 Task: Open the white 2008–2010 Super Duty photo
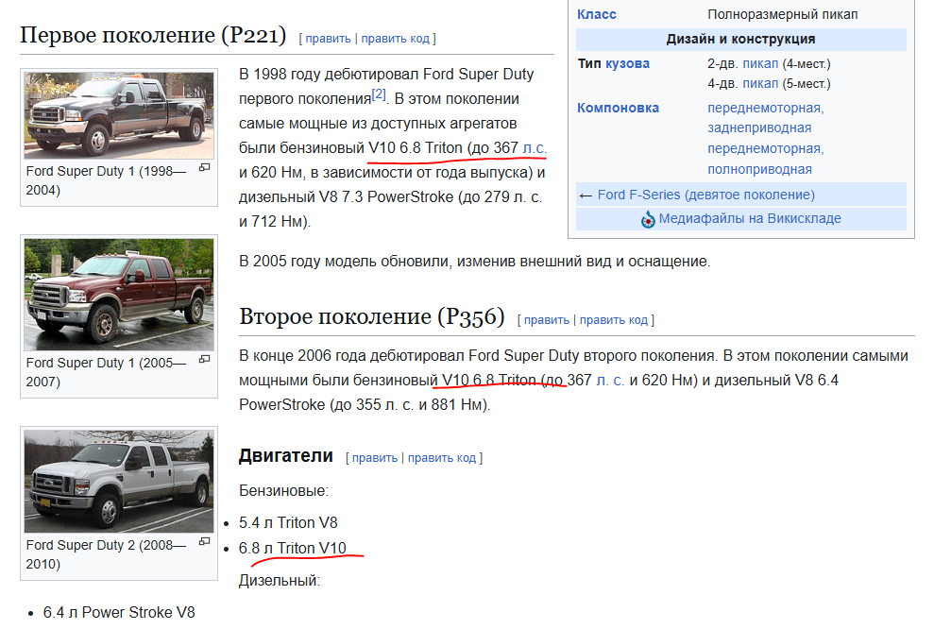pos(119,481)
